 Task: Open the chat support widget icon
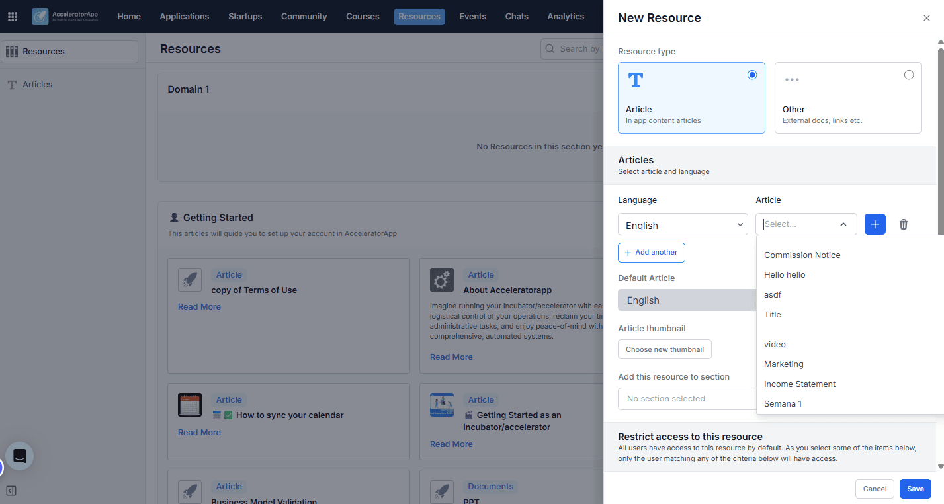[x=20, y=456]
